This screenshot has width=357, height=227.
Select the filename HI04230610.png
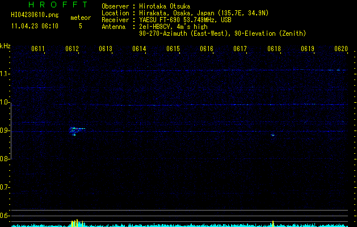[x=35, y=15]
